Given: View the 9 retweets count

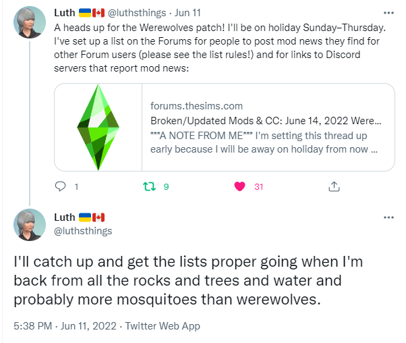Looking at the screenshot, I should pos(166,187).
